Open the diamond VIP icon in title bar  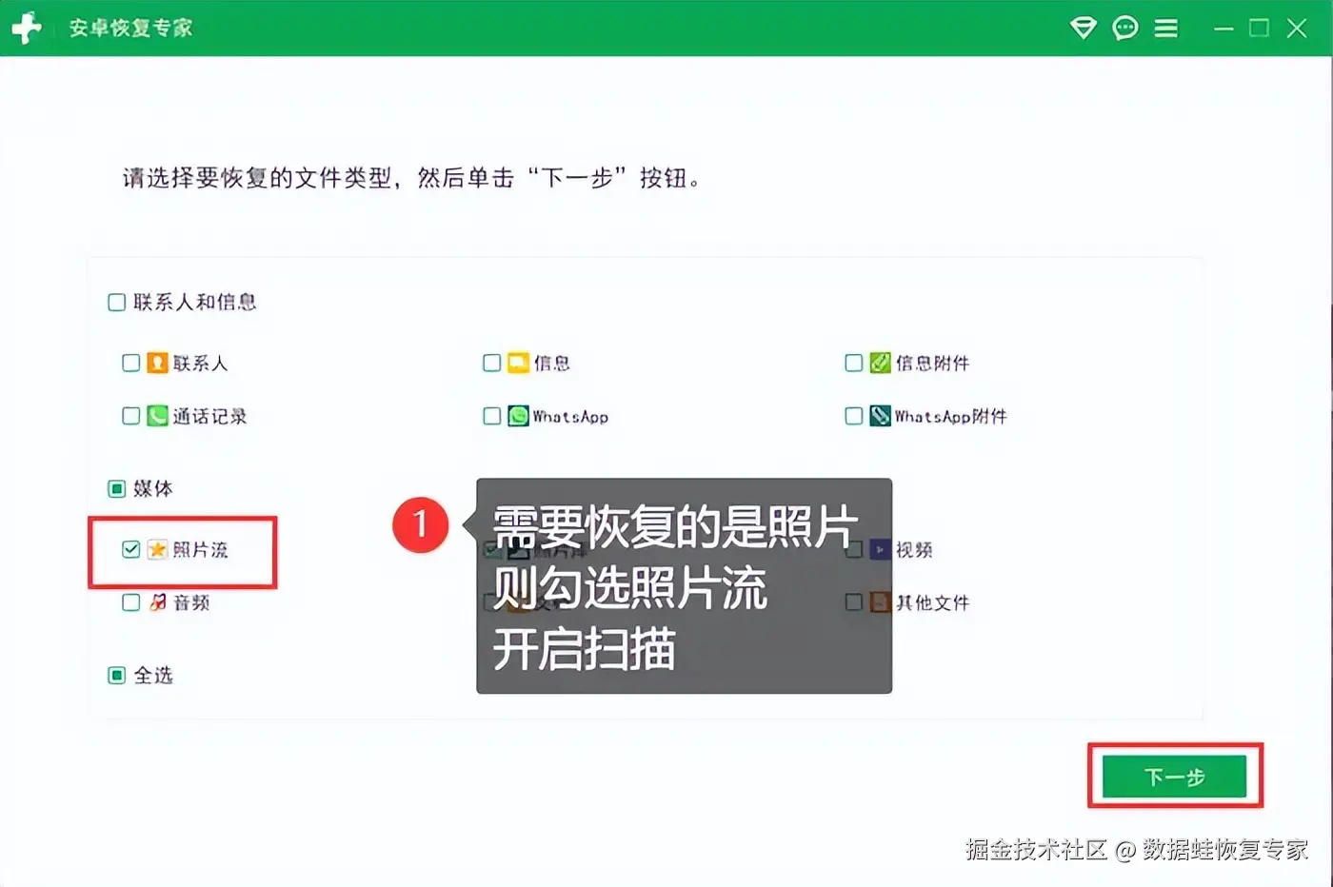click(x=1083, y=28)
